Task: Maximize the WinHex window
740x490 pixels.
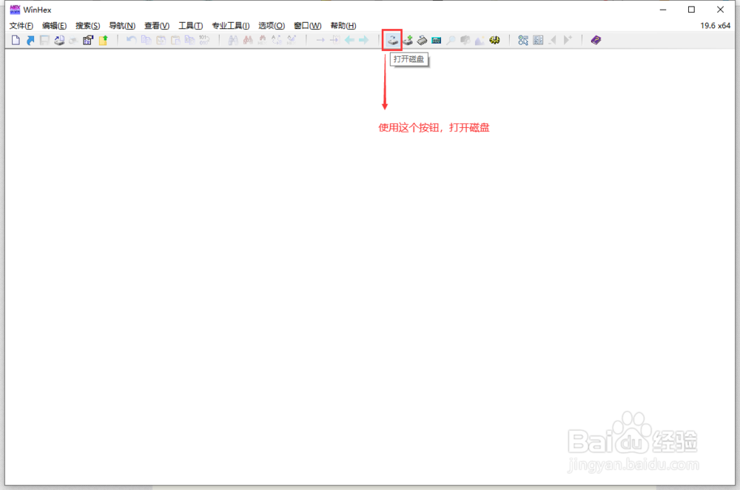Action: [x=691, y=10]
